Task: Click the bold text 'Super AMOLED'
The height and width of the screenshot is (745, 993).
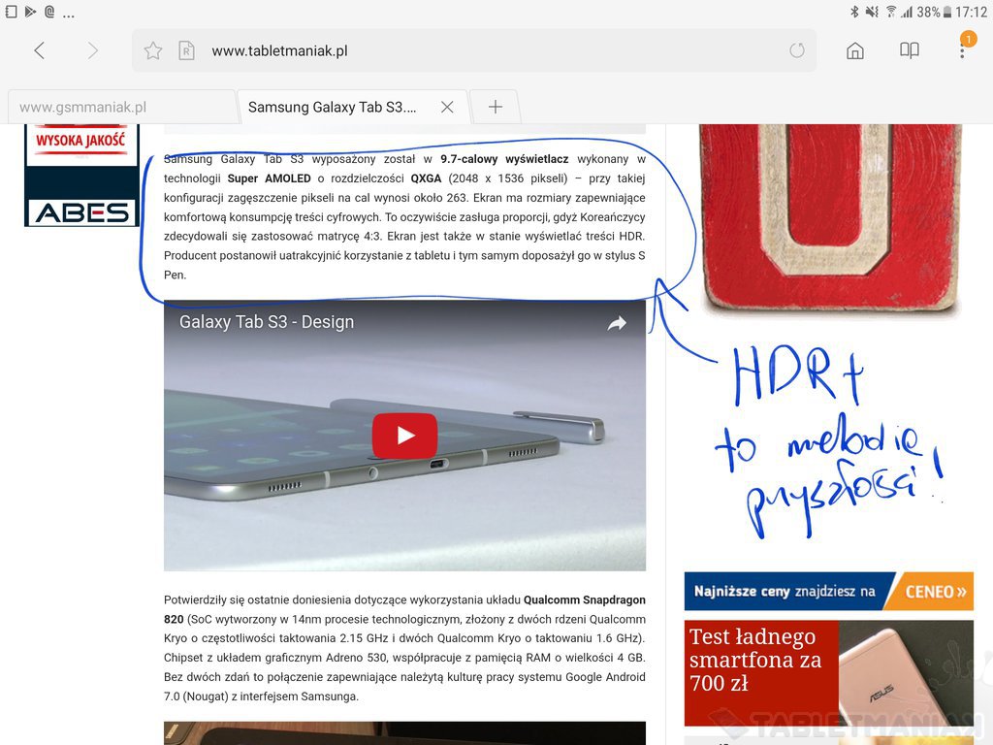Action: coord(270,178)
